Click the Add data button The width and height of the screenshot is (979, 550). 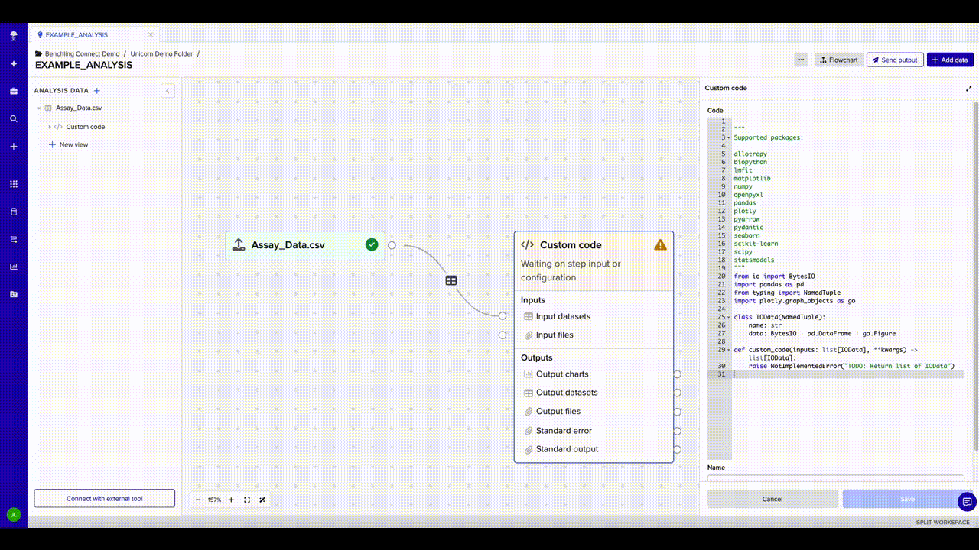tap(950, 60)
